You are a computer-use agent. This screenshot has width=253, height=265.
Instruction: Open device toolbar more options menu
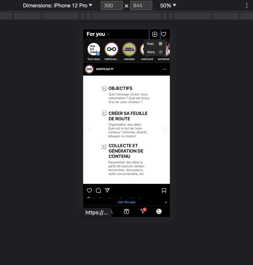pyautogui.click(x=247, y=5)
